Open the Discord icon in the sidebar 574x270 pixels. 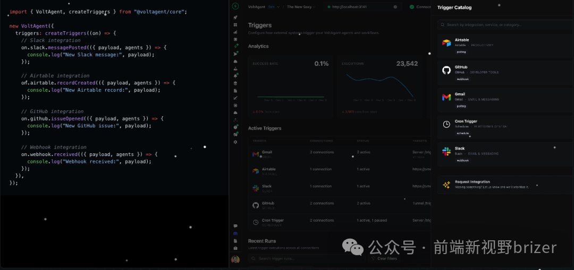point(235,233)
